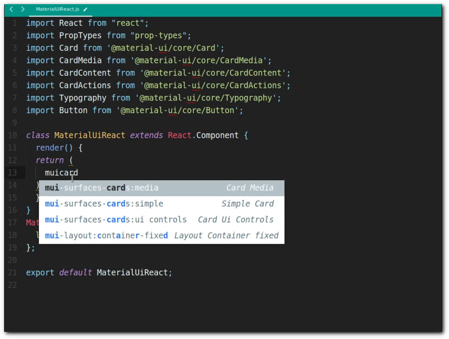Click the '@material-ui/core/CardMedia' import path
The height and width of the screenshot is (339, 449).
coord(201,60)
